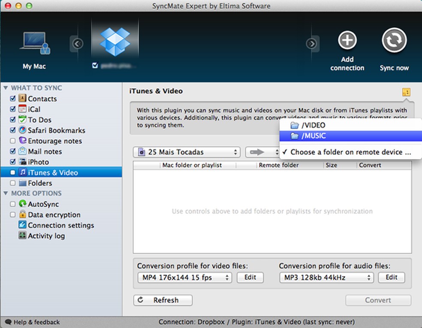This screenshot has width=422, height=328.
Task: Choose /VIDEO from the folder menu
Action: pos(350,125)
